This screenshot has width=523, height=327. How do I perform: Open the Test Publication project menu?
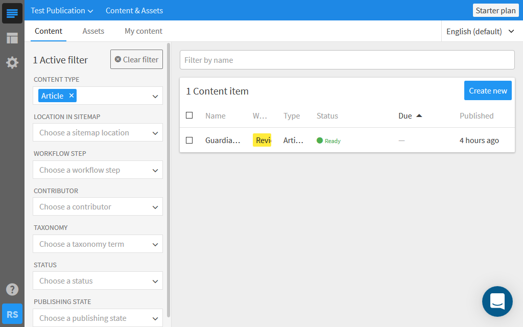(x=62, y=11)
